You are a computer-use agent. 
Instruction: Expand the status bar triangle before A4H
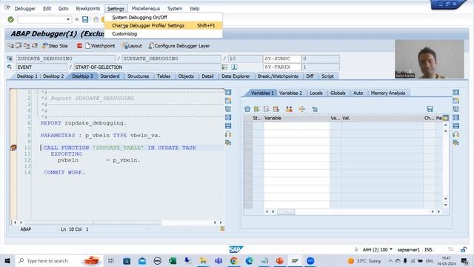(x=356, y=250)
